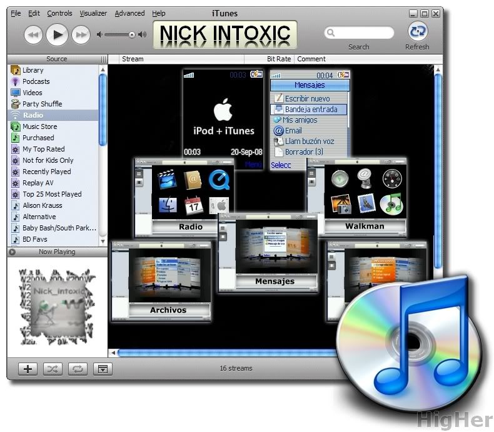This screenshot has width=494, height=432.
Task: Click the Archivos theme preview thumbnail
Action: coord(161,282)
